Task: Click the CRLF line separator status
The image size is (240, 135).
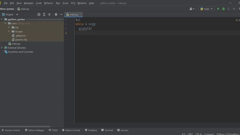Action: (190, 134)
